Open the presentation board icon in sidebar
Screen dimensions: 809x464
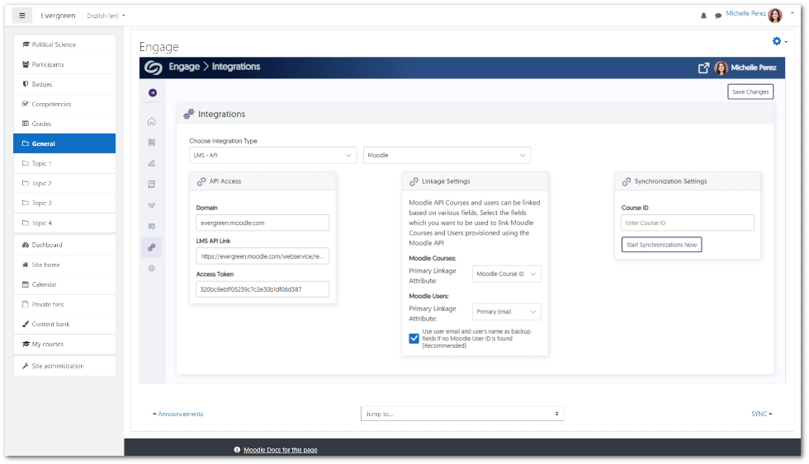tap(152, 226)
